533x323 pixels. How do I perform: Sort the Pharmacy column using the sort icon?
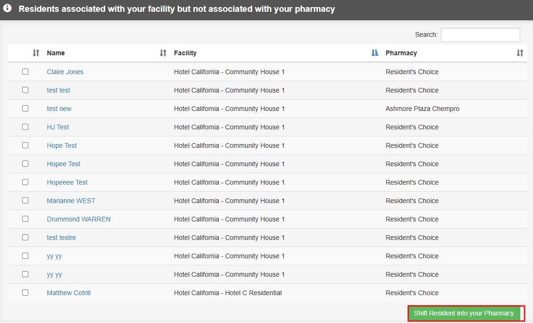(x=520, y=53)
